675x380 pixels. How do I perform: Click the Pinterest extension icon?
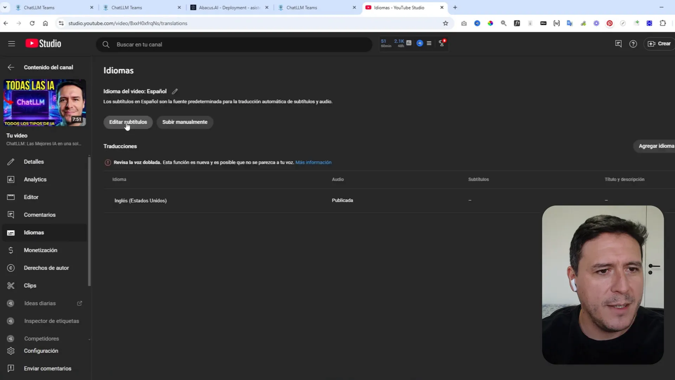[610, 23]
